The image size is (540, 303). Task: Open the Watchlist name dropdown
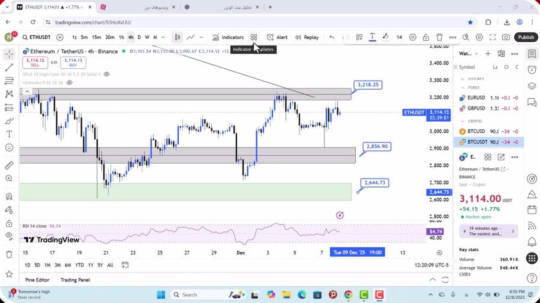[468, 53]
